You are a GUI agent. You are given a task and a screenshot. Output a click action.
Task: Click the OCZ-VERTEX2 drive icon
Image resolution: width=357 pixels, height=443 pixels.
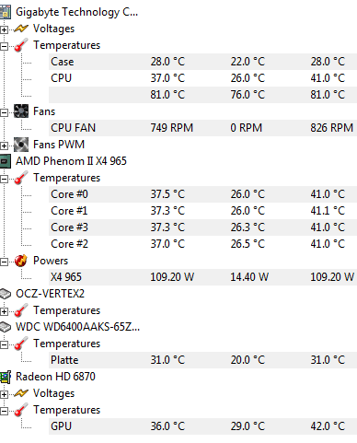(6, 294)
